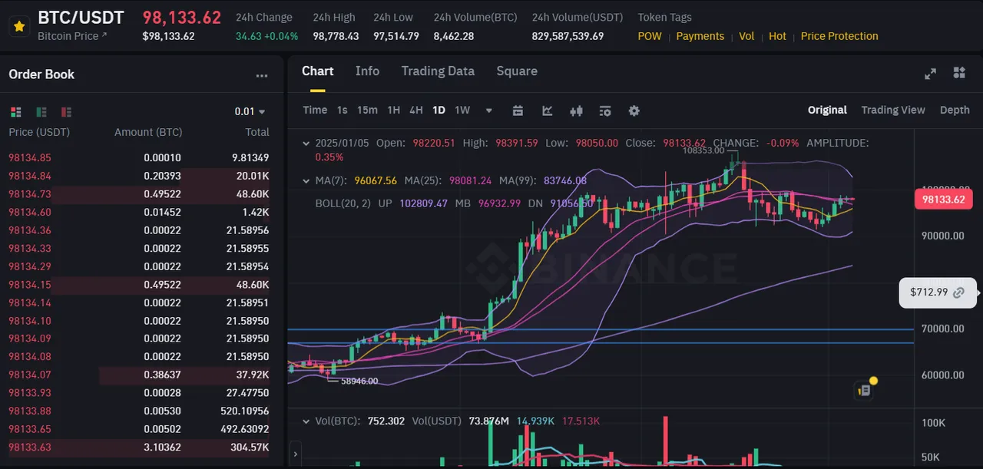This screenshot has width=983, height=469.
Task: Open the order book precision 0.01 dropdown
Action: [250, 111]
